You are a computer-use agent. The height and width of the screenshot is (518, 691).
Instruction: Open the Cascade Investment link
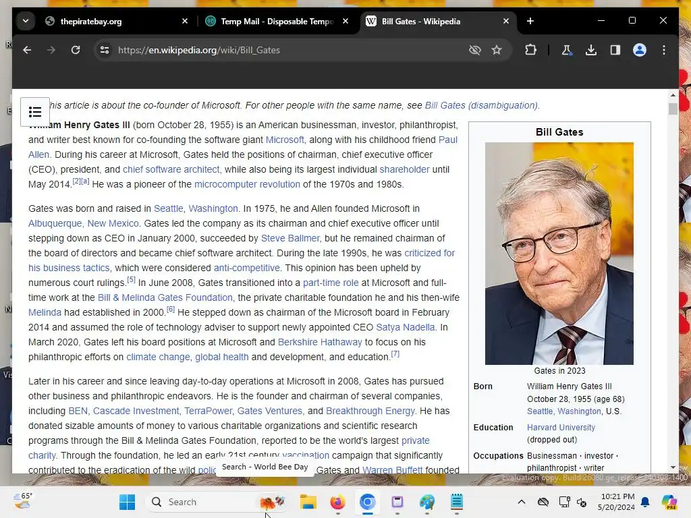136,411
